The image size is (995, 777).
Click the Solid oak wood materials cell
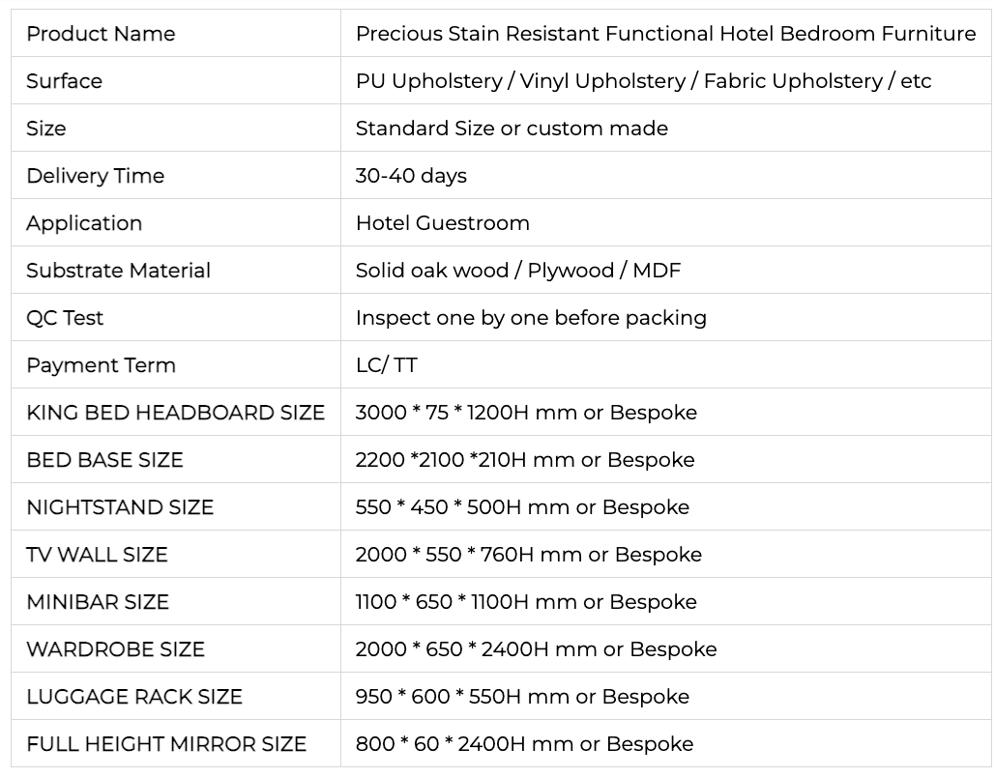click(517, 271)
